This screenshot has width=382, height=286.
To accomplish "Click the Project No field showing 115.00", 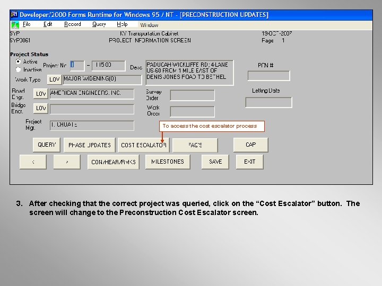I will point(108,66).
